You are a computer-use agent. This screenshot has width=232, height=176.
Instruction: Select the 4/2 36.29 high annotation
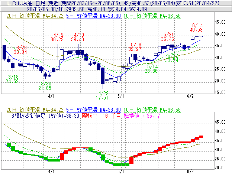[x=57, y=37]
